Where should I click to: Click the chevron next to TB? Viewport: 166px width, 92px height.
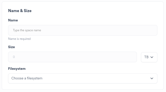pos(152,57)
